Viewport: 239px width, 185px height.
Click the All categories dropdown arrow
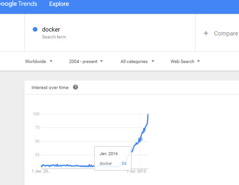click(153, 61)
